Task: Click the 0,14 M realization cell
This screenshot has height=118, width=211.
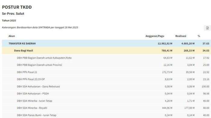Action: [191, 115]
